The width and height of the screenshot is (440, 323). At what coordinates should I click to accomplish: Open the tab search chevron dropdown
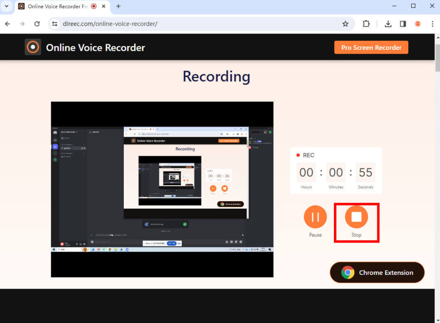pos(6,6)
